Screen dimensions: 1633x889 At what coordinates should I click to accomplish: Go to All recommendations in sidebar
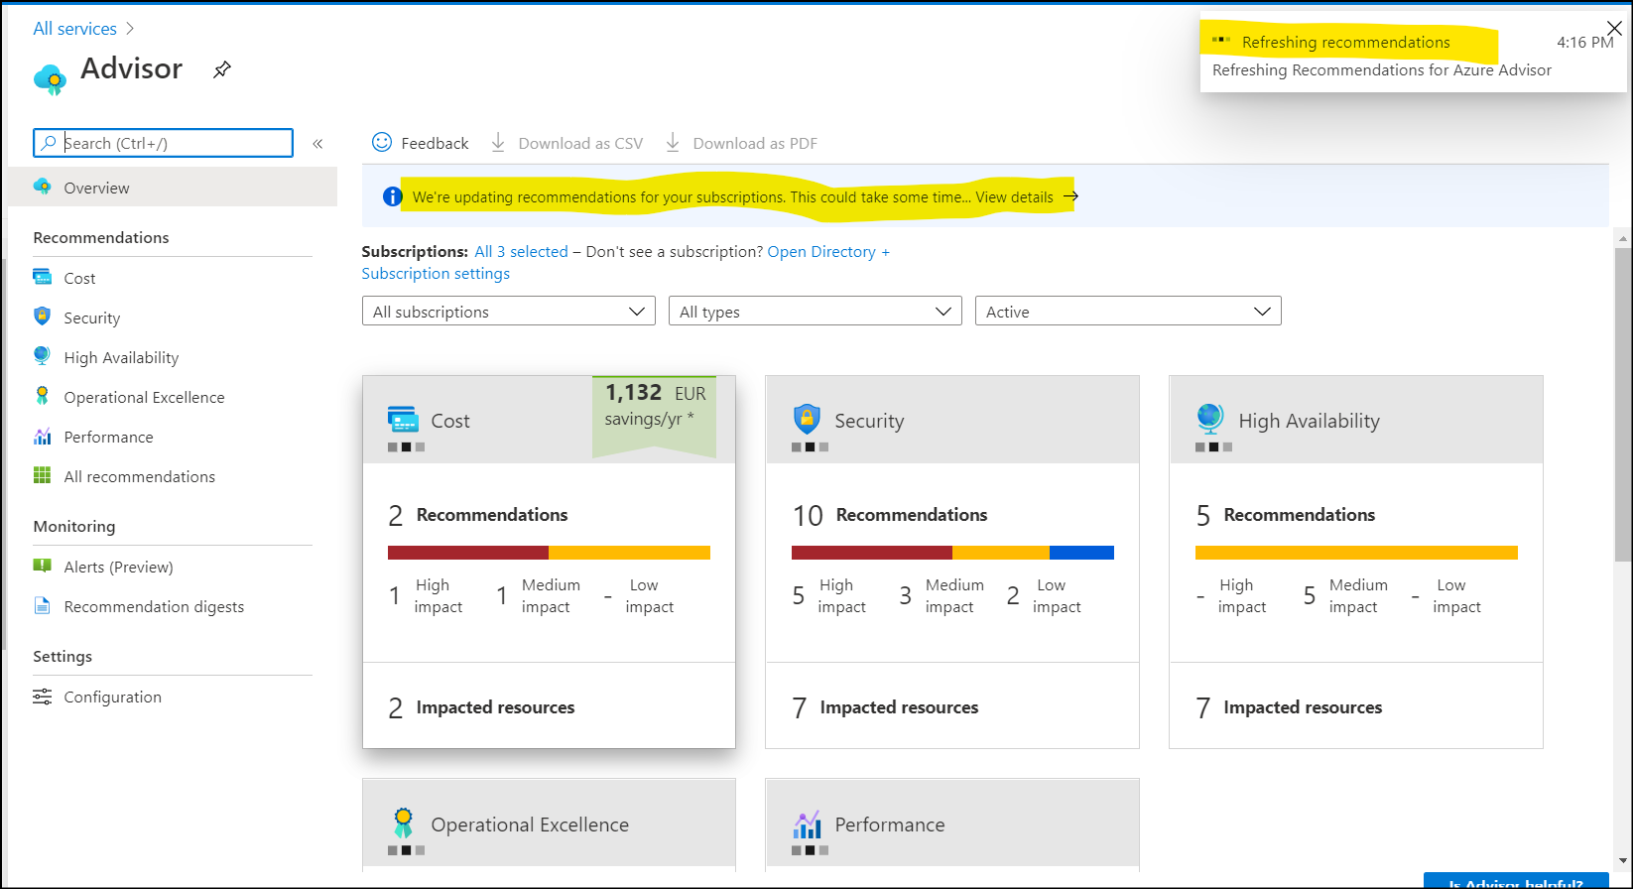pos(139,477)
